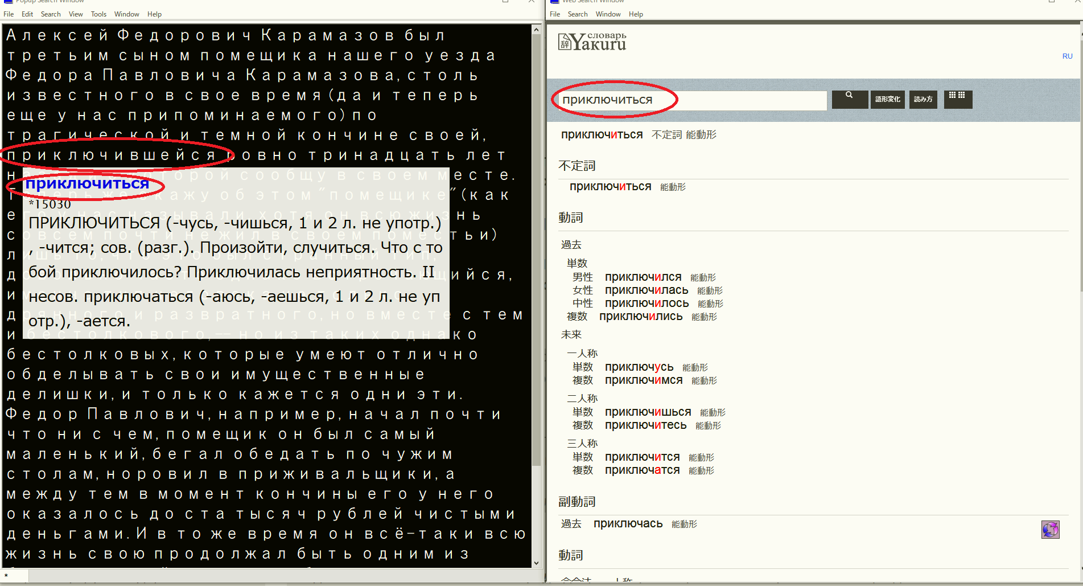This screenshot has width=1083, height=586.
Task: Click the magnifier search button in Yakuru
Action: tap(850, 99)
